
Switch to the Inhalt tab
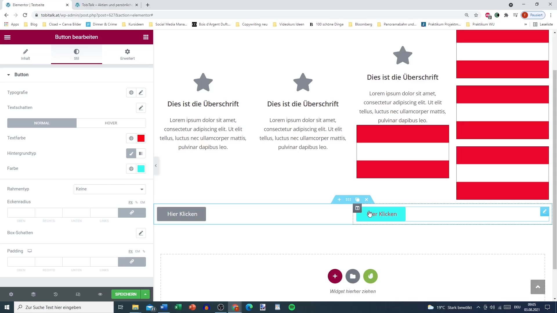(26, 54)
